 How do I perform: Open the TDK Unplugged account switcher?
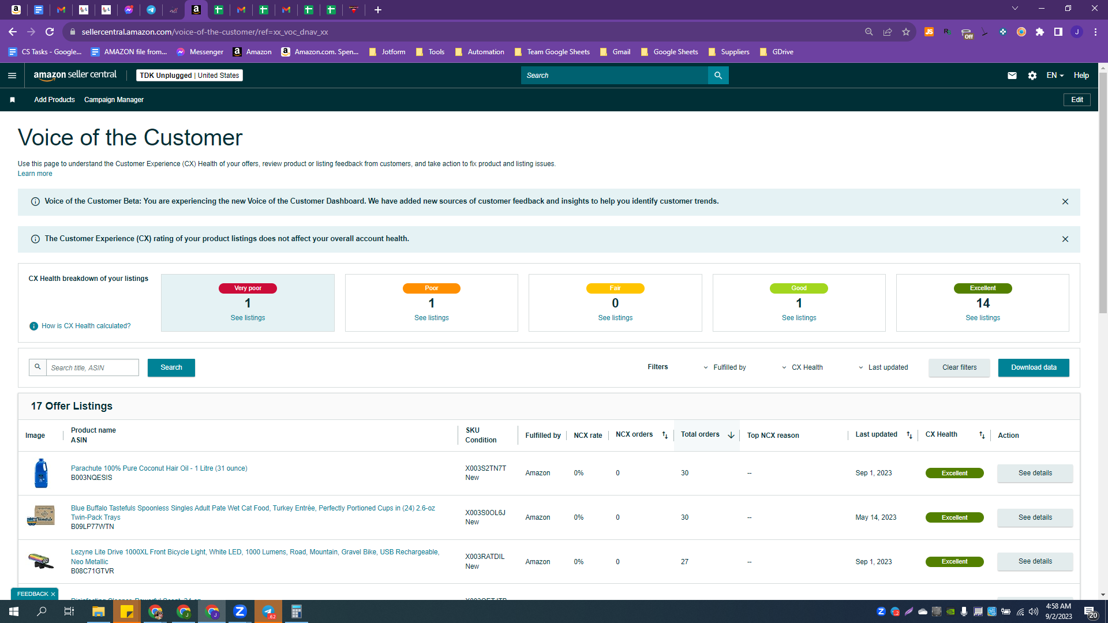[189, 76]
